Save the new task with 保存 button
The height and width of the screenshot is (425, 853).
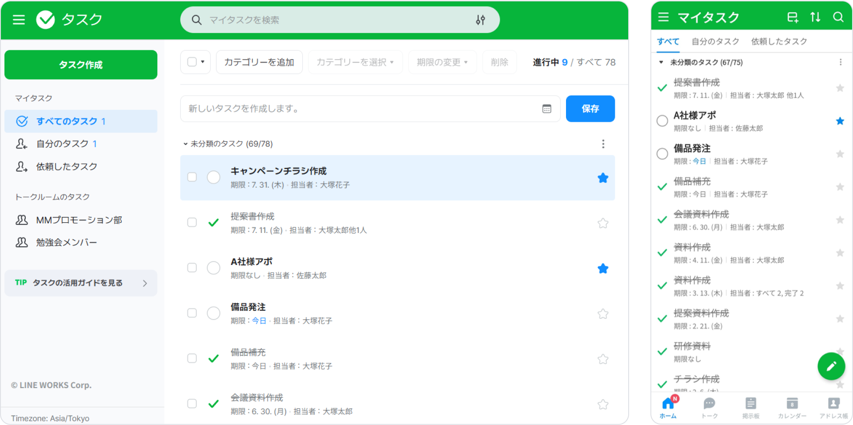point(590,108)
